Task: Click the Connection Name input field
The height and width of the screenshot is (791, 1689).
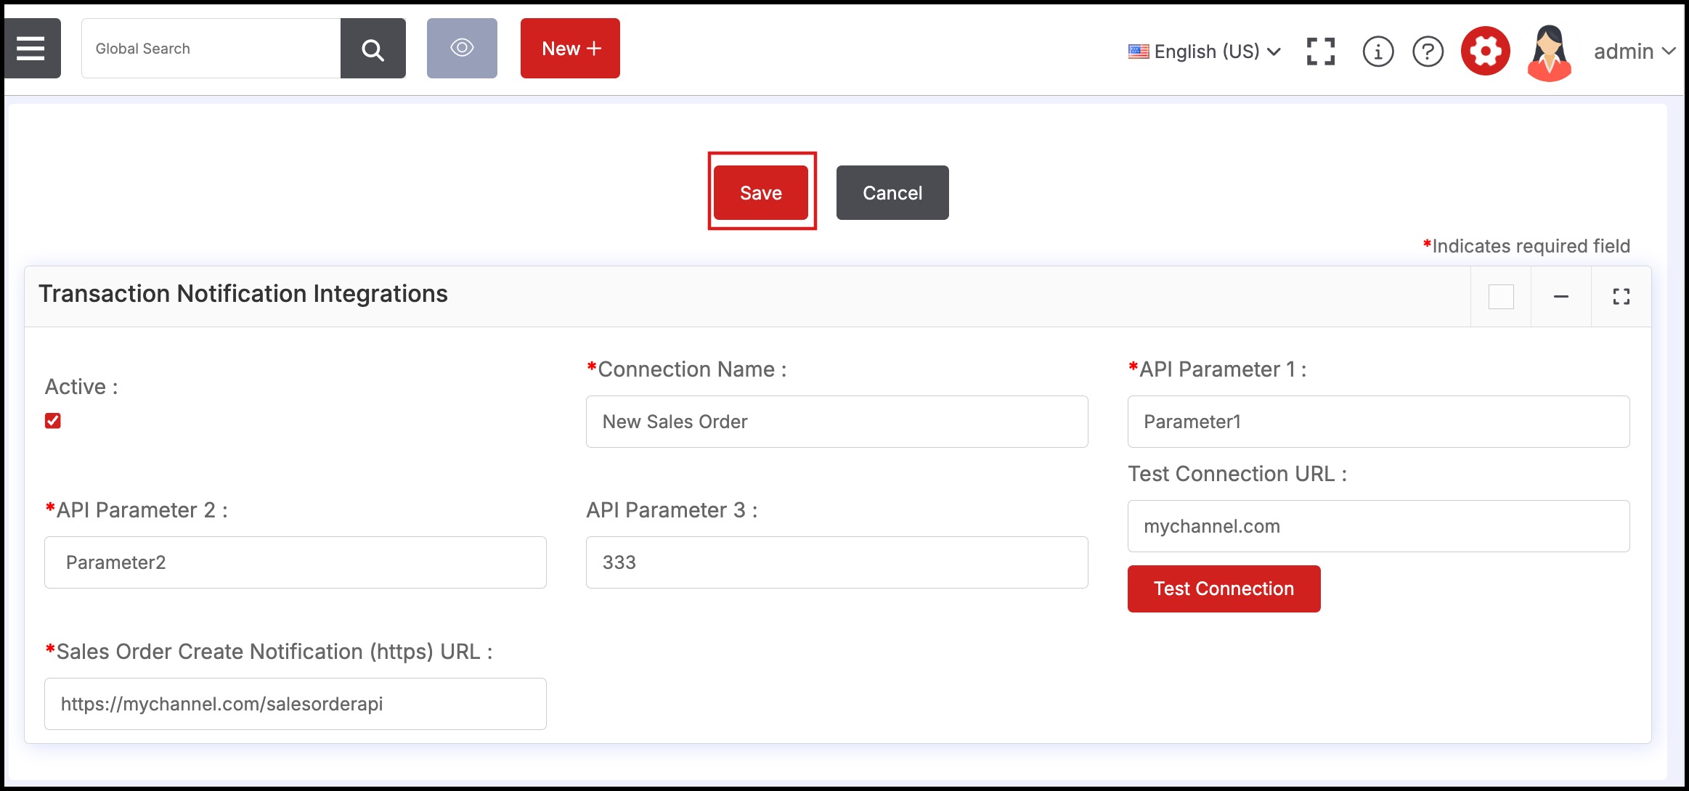Action: coord(837,422)
